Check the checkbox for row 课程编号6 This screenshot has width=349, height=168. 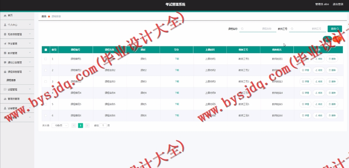point(46,115)
